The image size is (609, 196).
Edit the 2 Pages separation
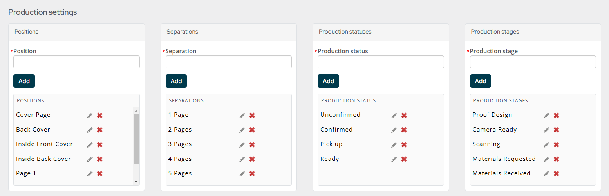point(242,130)
